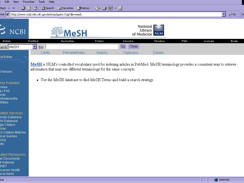Screen dimensions: 244x183
Task: Open the Help menu
Action: click(x=52, y=2)
